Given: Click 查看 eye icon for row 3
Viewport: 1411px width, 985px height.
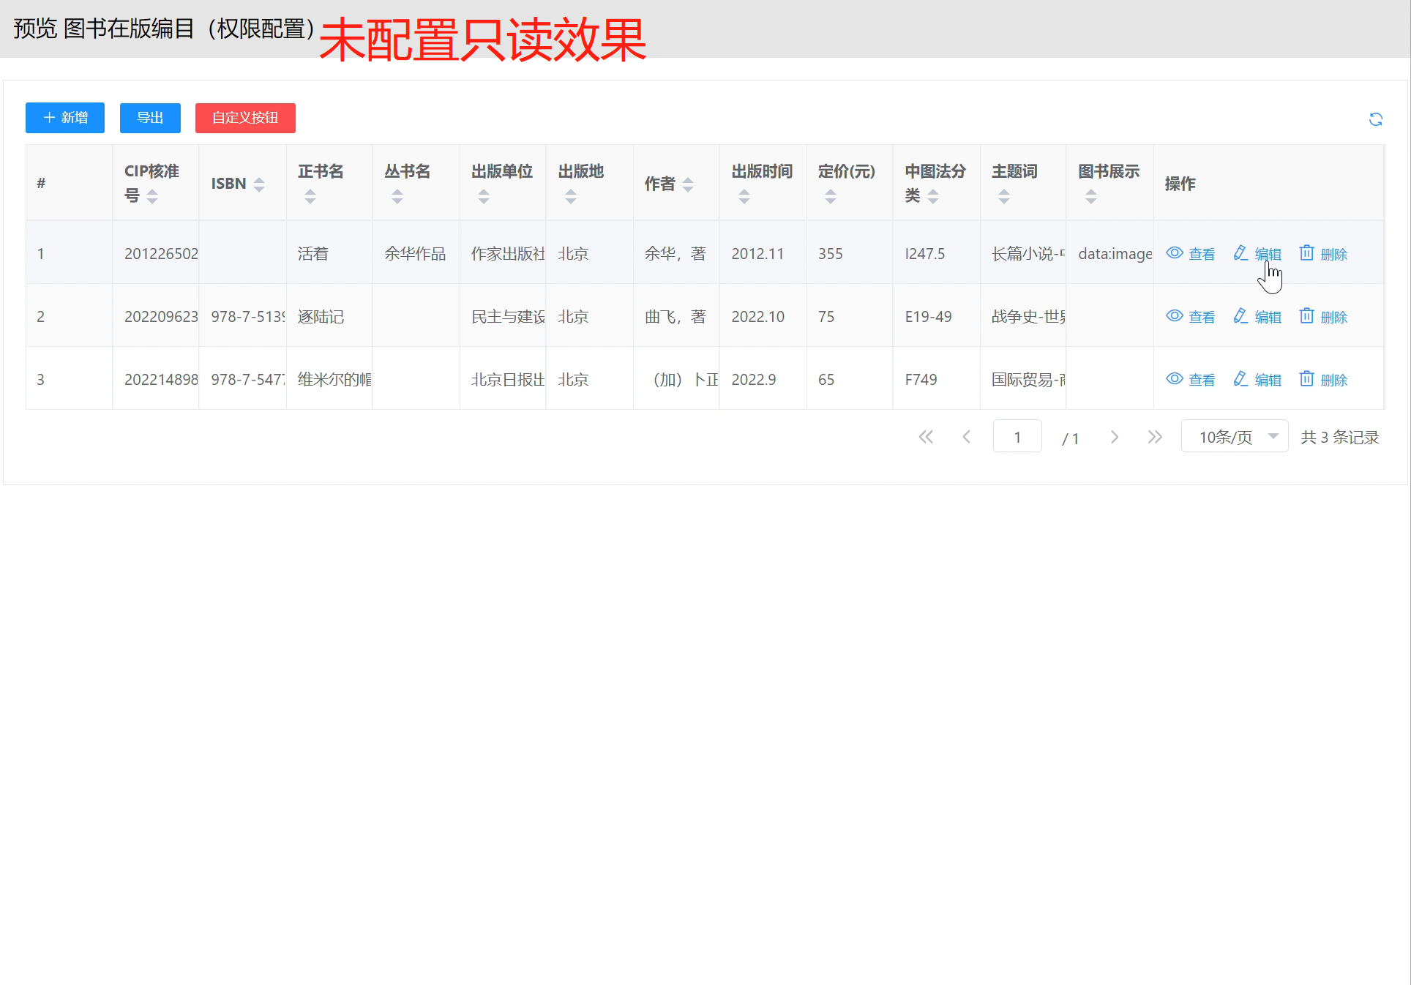Looking at the screenshot, I should (1174, 379).
